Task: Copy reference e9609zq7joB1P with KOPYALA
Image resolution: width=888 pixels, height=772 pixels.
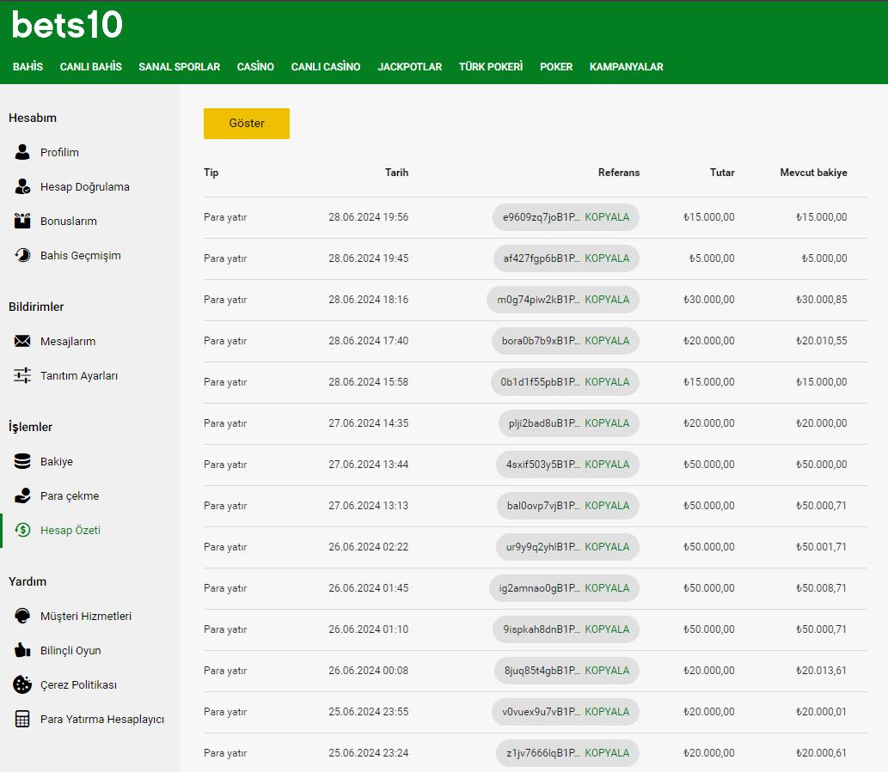Action: (607, 217)
